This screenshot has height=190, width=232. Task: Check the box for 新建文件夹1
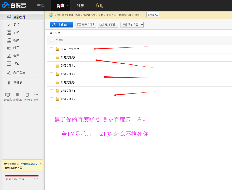(51, 91)
